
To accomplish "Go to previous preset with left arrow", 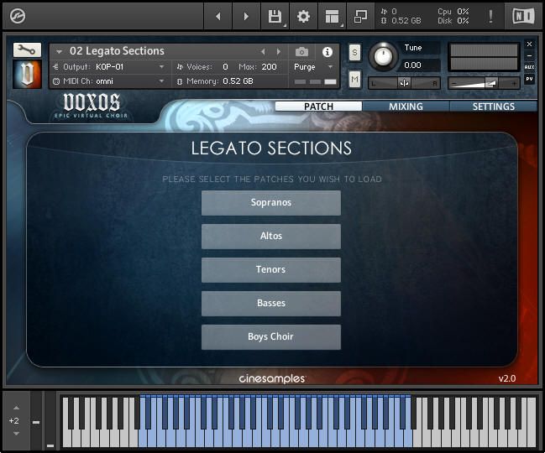I will click(218, 16).
